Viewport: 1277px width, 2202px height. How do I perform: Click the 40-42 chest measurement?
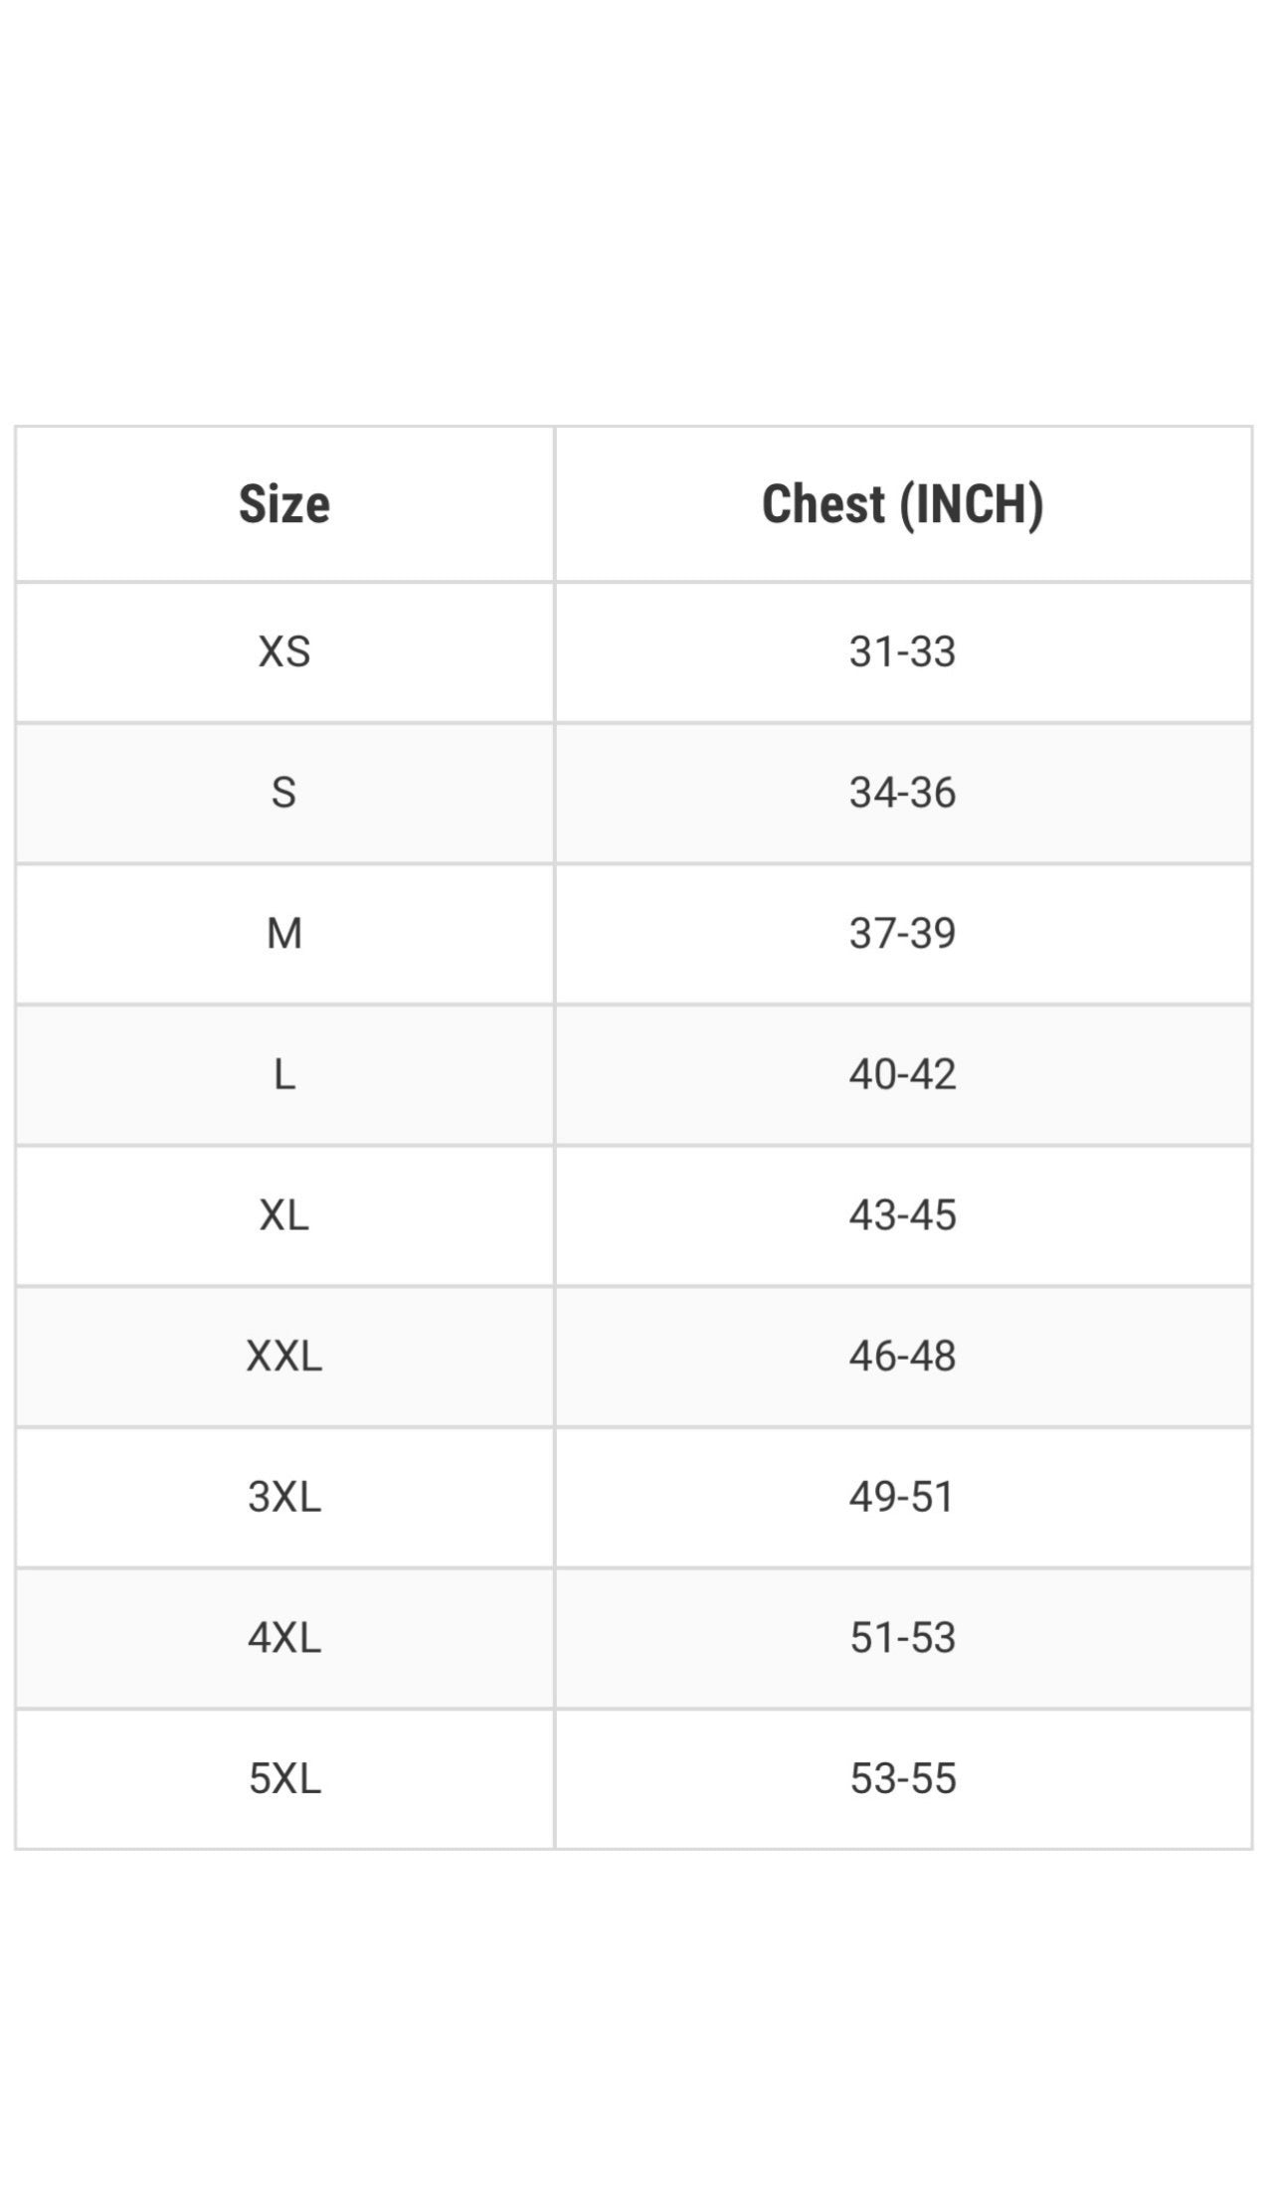point(902,1074)
